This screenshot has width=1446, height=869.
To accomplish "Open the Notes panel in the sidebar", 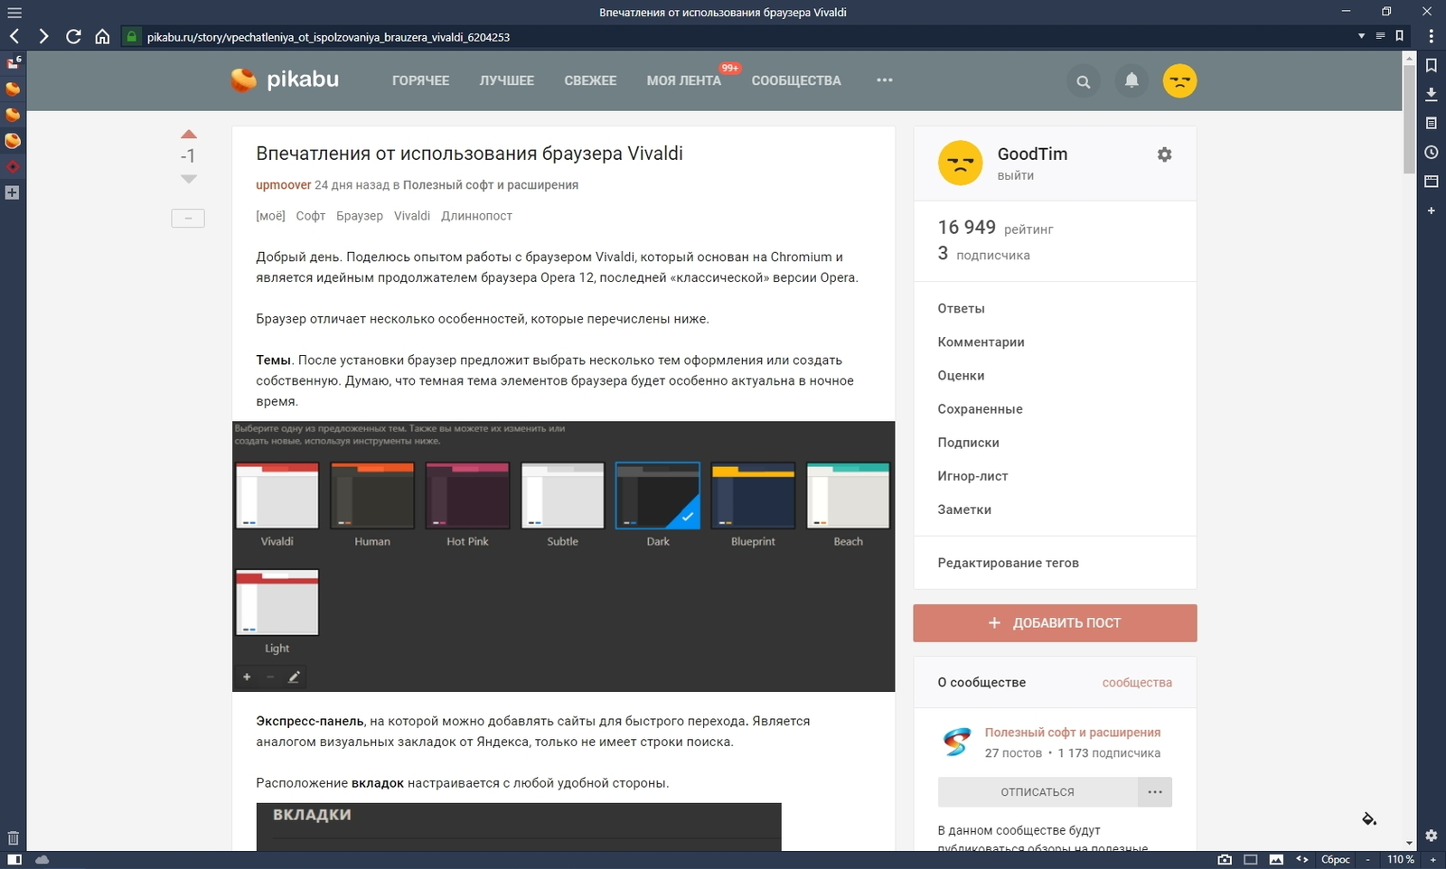I will click(x=1431, y=123).
